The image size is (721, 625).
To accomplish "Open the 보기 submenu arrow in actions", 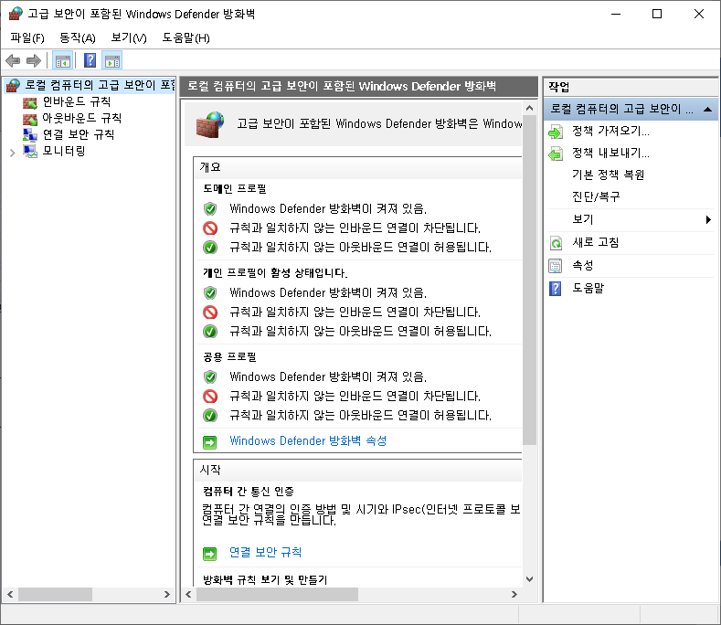I will coord(708,220).
